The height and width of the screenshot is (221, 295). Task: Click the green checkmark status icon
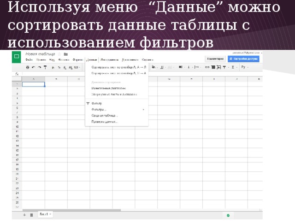(x=228, y=215)
